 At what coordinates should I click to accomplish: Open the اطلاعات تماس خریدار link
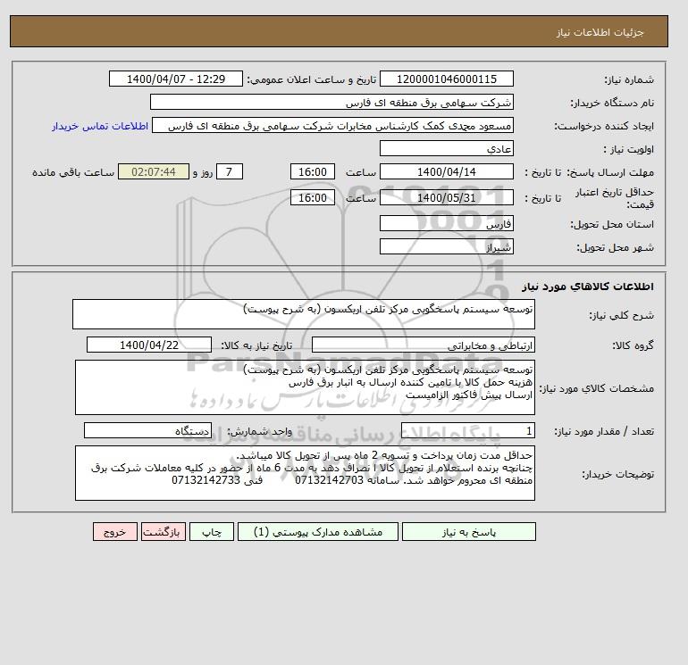click(x=100, y=126)
